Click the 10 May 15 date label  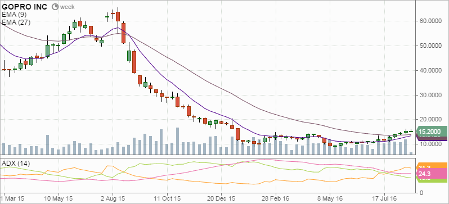click(59, 198)
